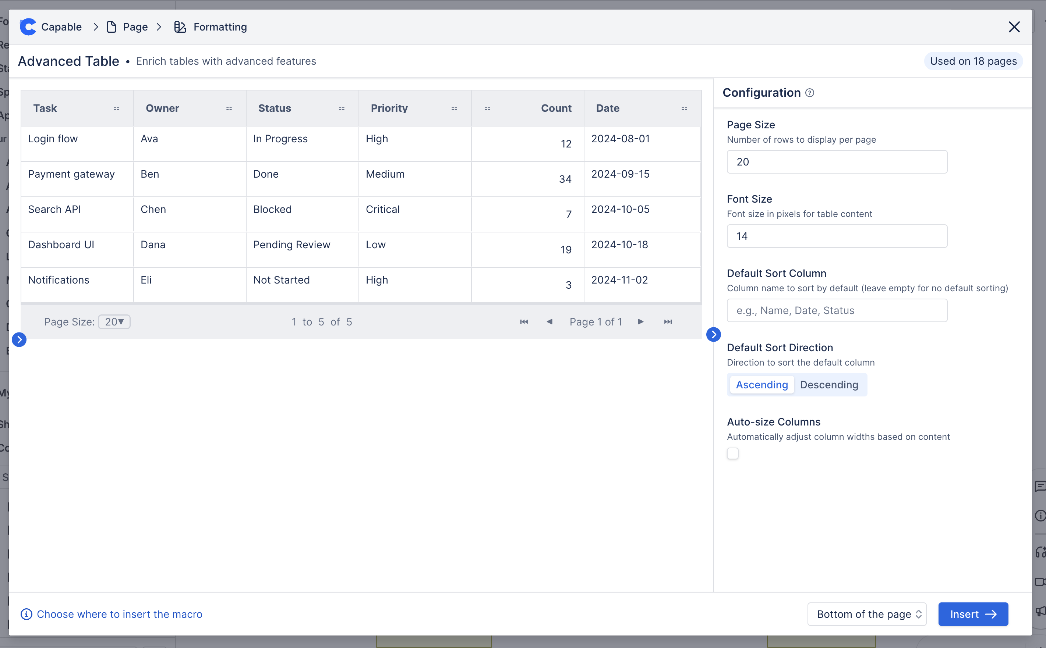Click the next page arrow
1046x648 pixels.
pos(640,322)
